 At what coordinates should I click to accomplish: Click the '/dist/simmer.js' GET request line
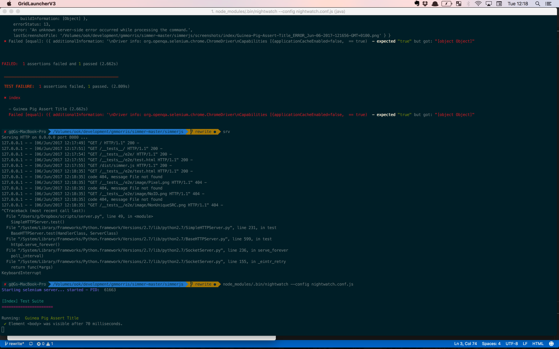point(87,166)
